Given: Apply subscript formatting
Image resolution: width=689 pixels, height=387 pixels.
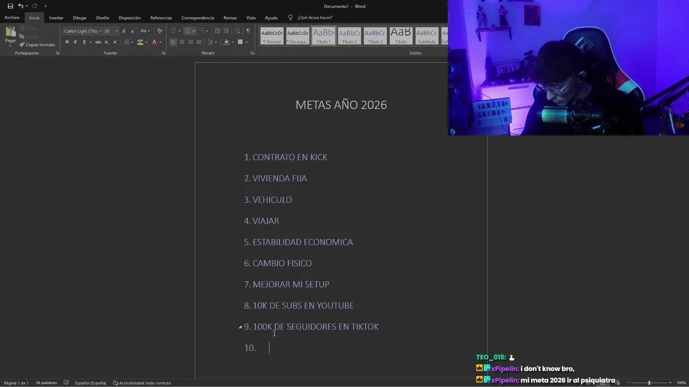Looking at the screenshot, I should click(106, 42).
